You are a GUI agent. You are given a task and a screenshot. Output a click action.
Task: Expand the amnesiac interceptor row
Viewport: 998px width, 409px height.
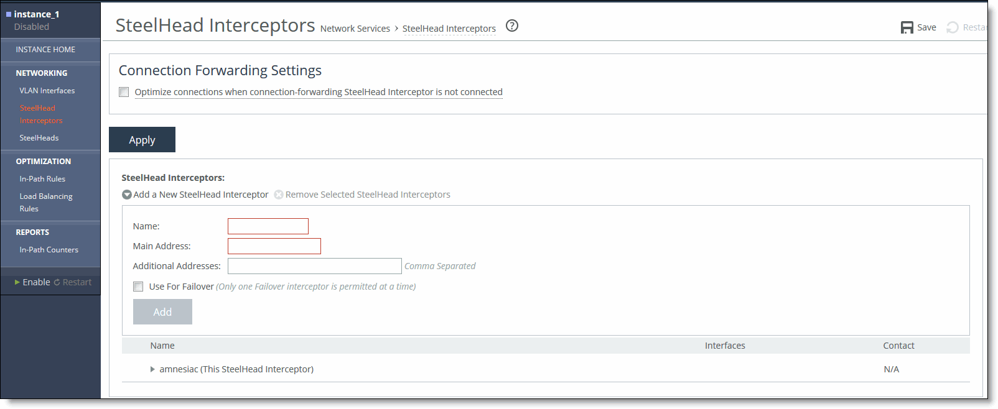152,369
